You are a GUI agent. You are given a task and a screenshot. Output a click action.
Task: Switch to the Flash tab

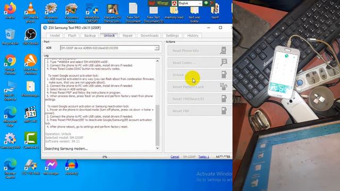click(x=72, y=36)
